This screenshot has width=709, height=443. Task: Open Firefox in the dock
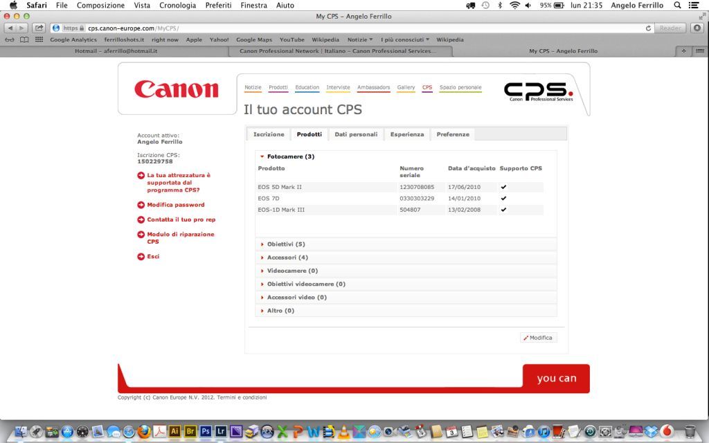click(x=144, y=432)
